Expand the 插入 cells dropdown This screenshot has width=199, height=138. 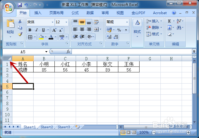point(161,21)
